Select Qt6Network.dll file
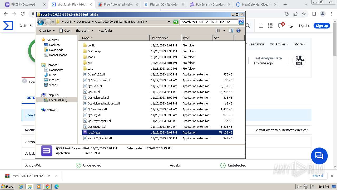 click(x=97, y=109)
